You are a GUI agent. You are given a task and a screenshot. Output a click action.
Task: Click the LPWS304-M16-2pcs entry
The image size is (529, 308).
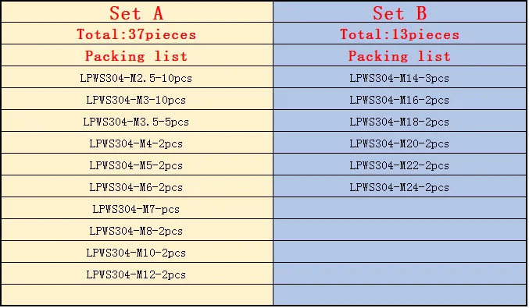click(x=400, y=99)
